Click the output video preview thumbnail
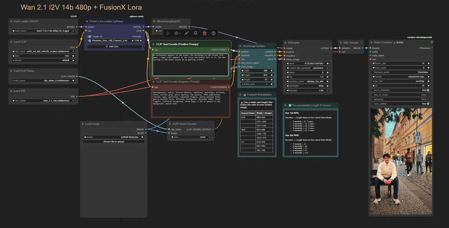This screenshot has width=449, height=228. (x=401, y=161)
